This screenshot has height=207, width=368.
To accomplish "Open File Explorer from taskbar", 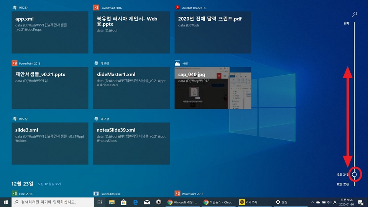I will click(112, 202).
